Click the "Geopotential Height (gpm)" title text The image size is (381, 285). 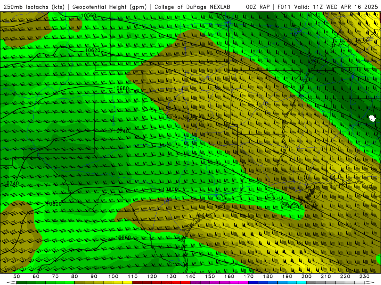pos(110,7)
